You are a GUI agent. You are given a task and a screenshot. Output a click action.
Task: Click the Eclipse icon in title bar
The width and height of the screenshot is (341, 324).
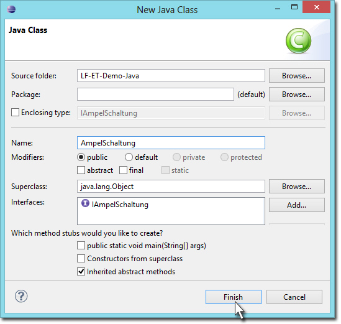point(11,9)
